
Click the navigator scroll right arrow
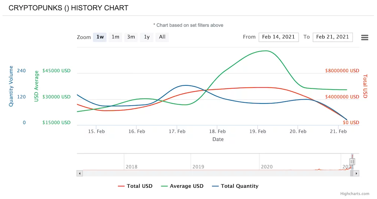point(356,173)
